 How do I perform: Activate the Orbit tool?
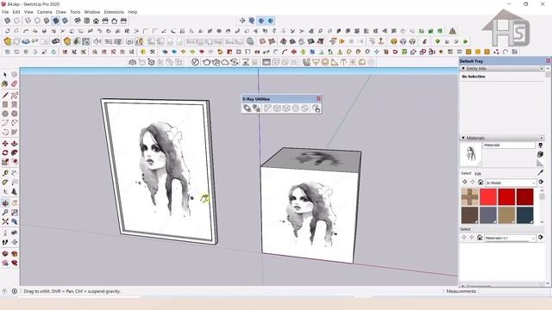pyautogui.click(x=5, y=203)
